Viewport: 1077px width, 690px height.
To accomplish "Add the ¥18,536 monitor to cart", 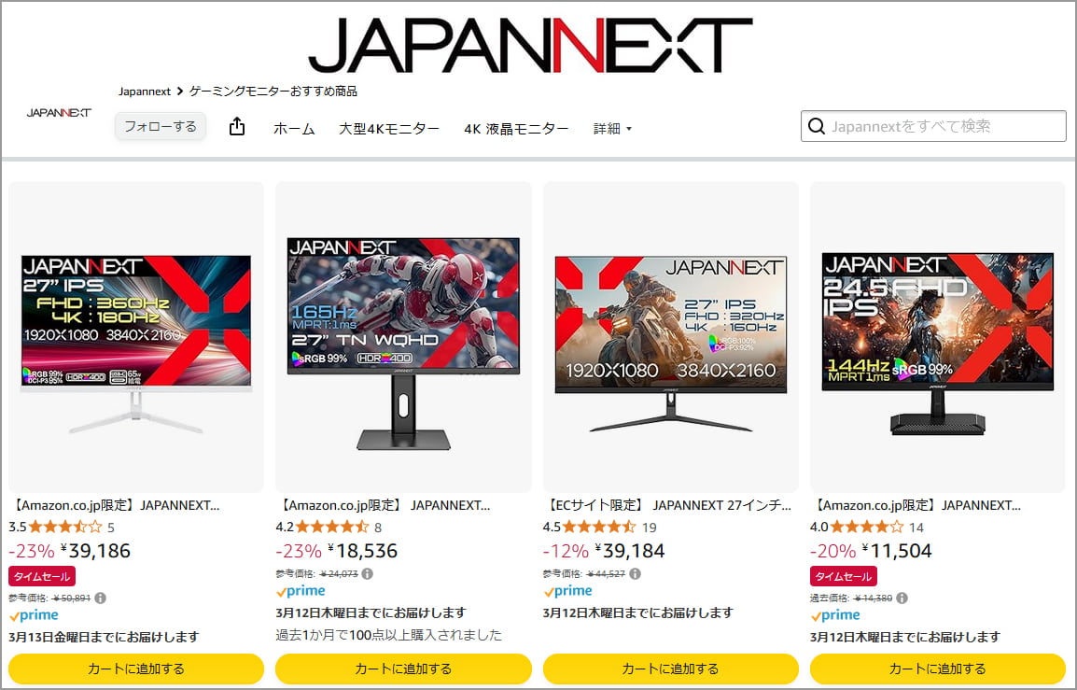I will pyautogui.click(x=403, y=669).
